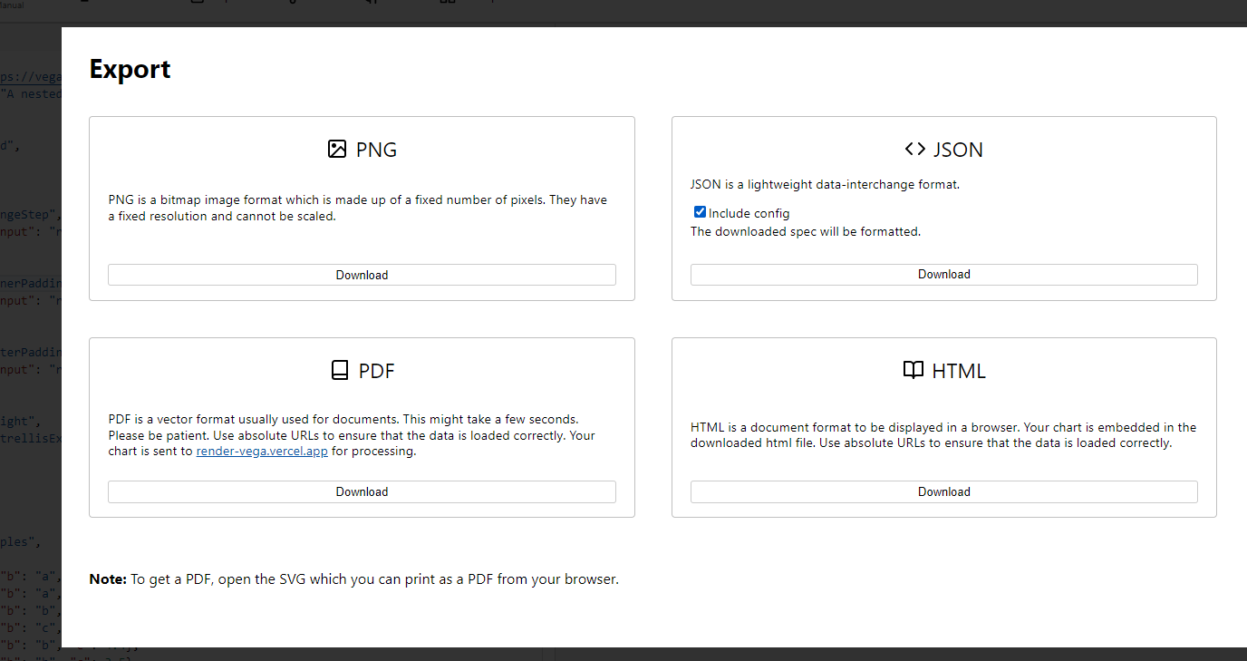Click the outerPadding text in the editor
Viewport: 1247px width, 661px height.
(27, 352)
